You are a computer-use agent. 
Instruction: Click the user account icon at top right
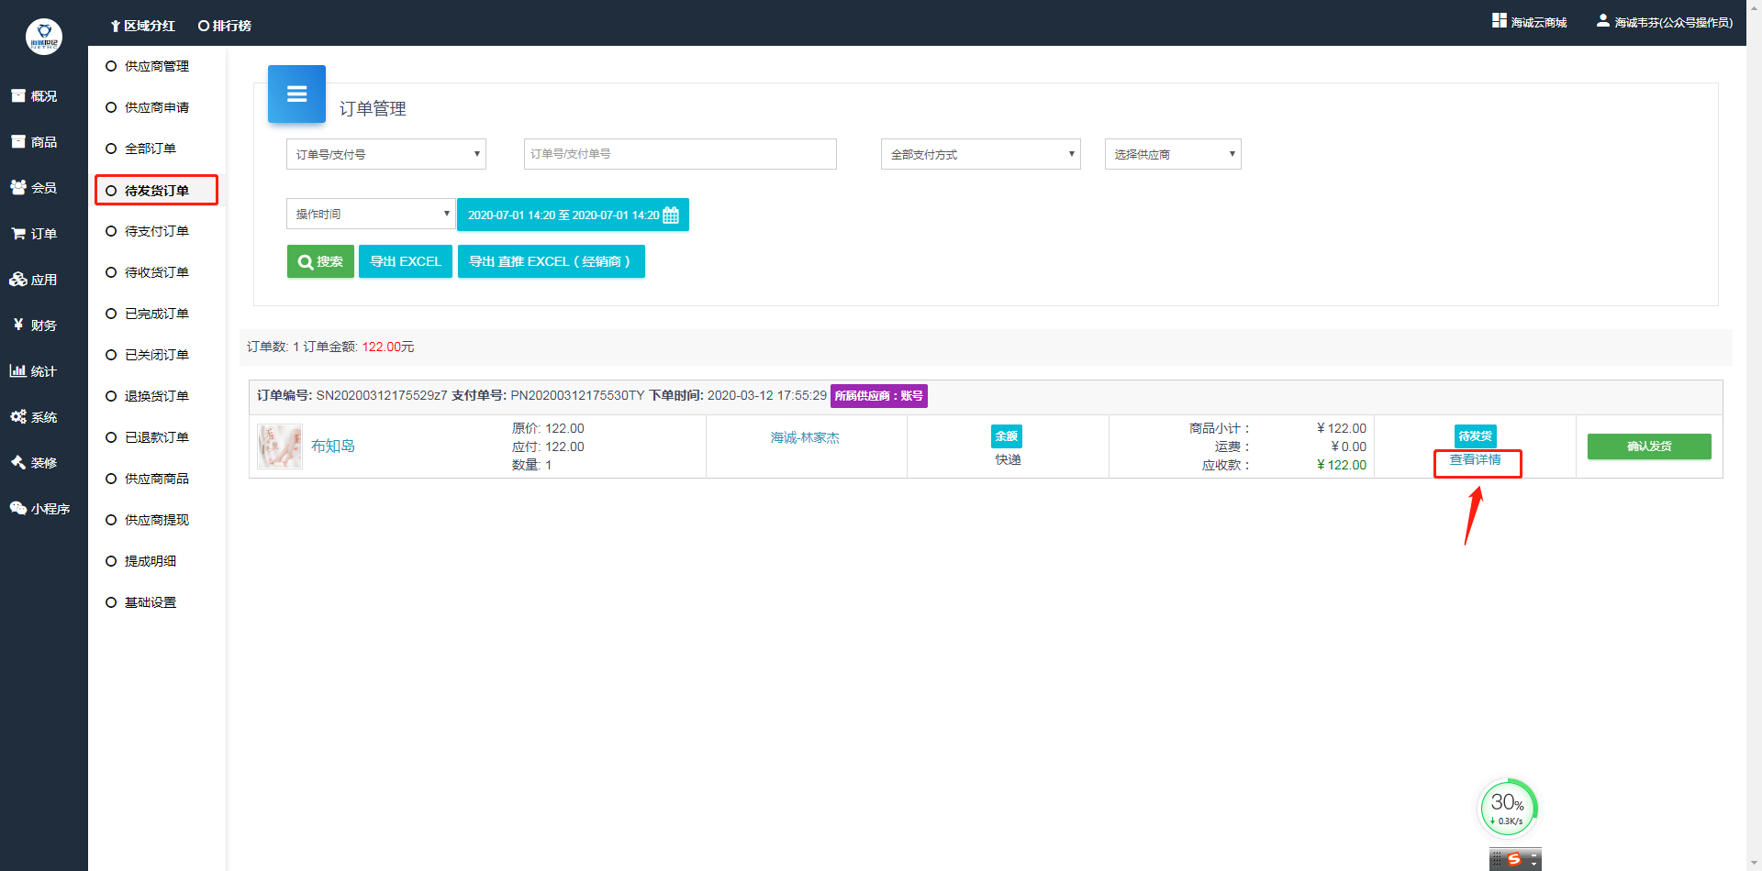tap(1603, 20)
